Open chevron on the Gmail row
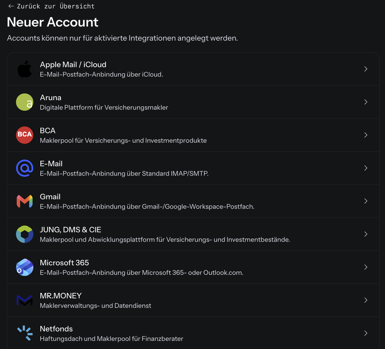 click(366, 201)
